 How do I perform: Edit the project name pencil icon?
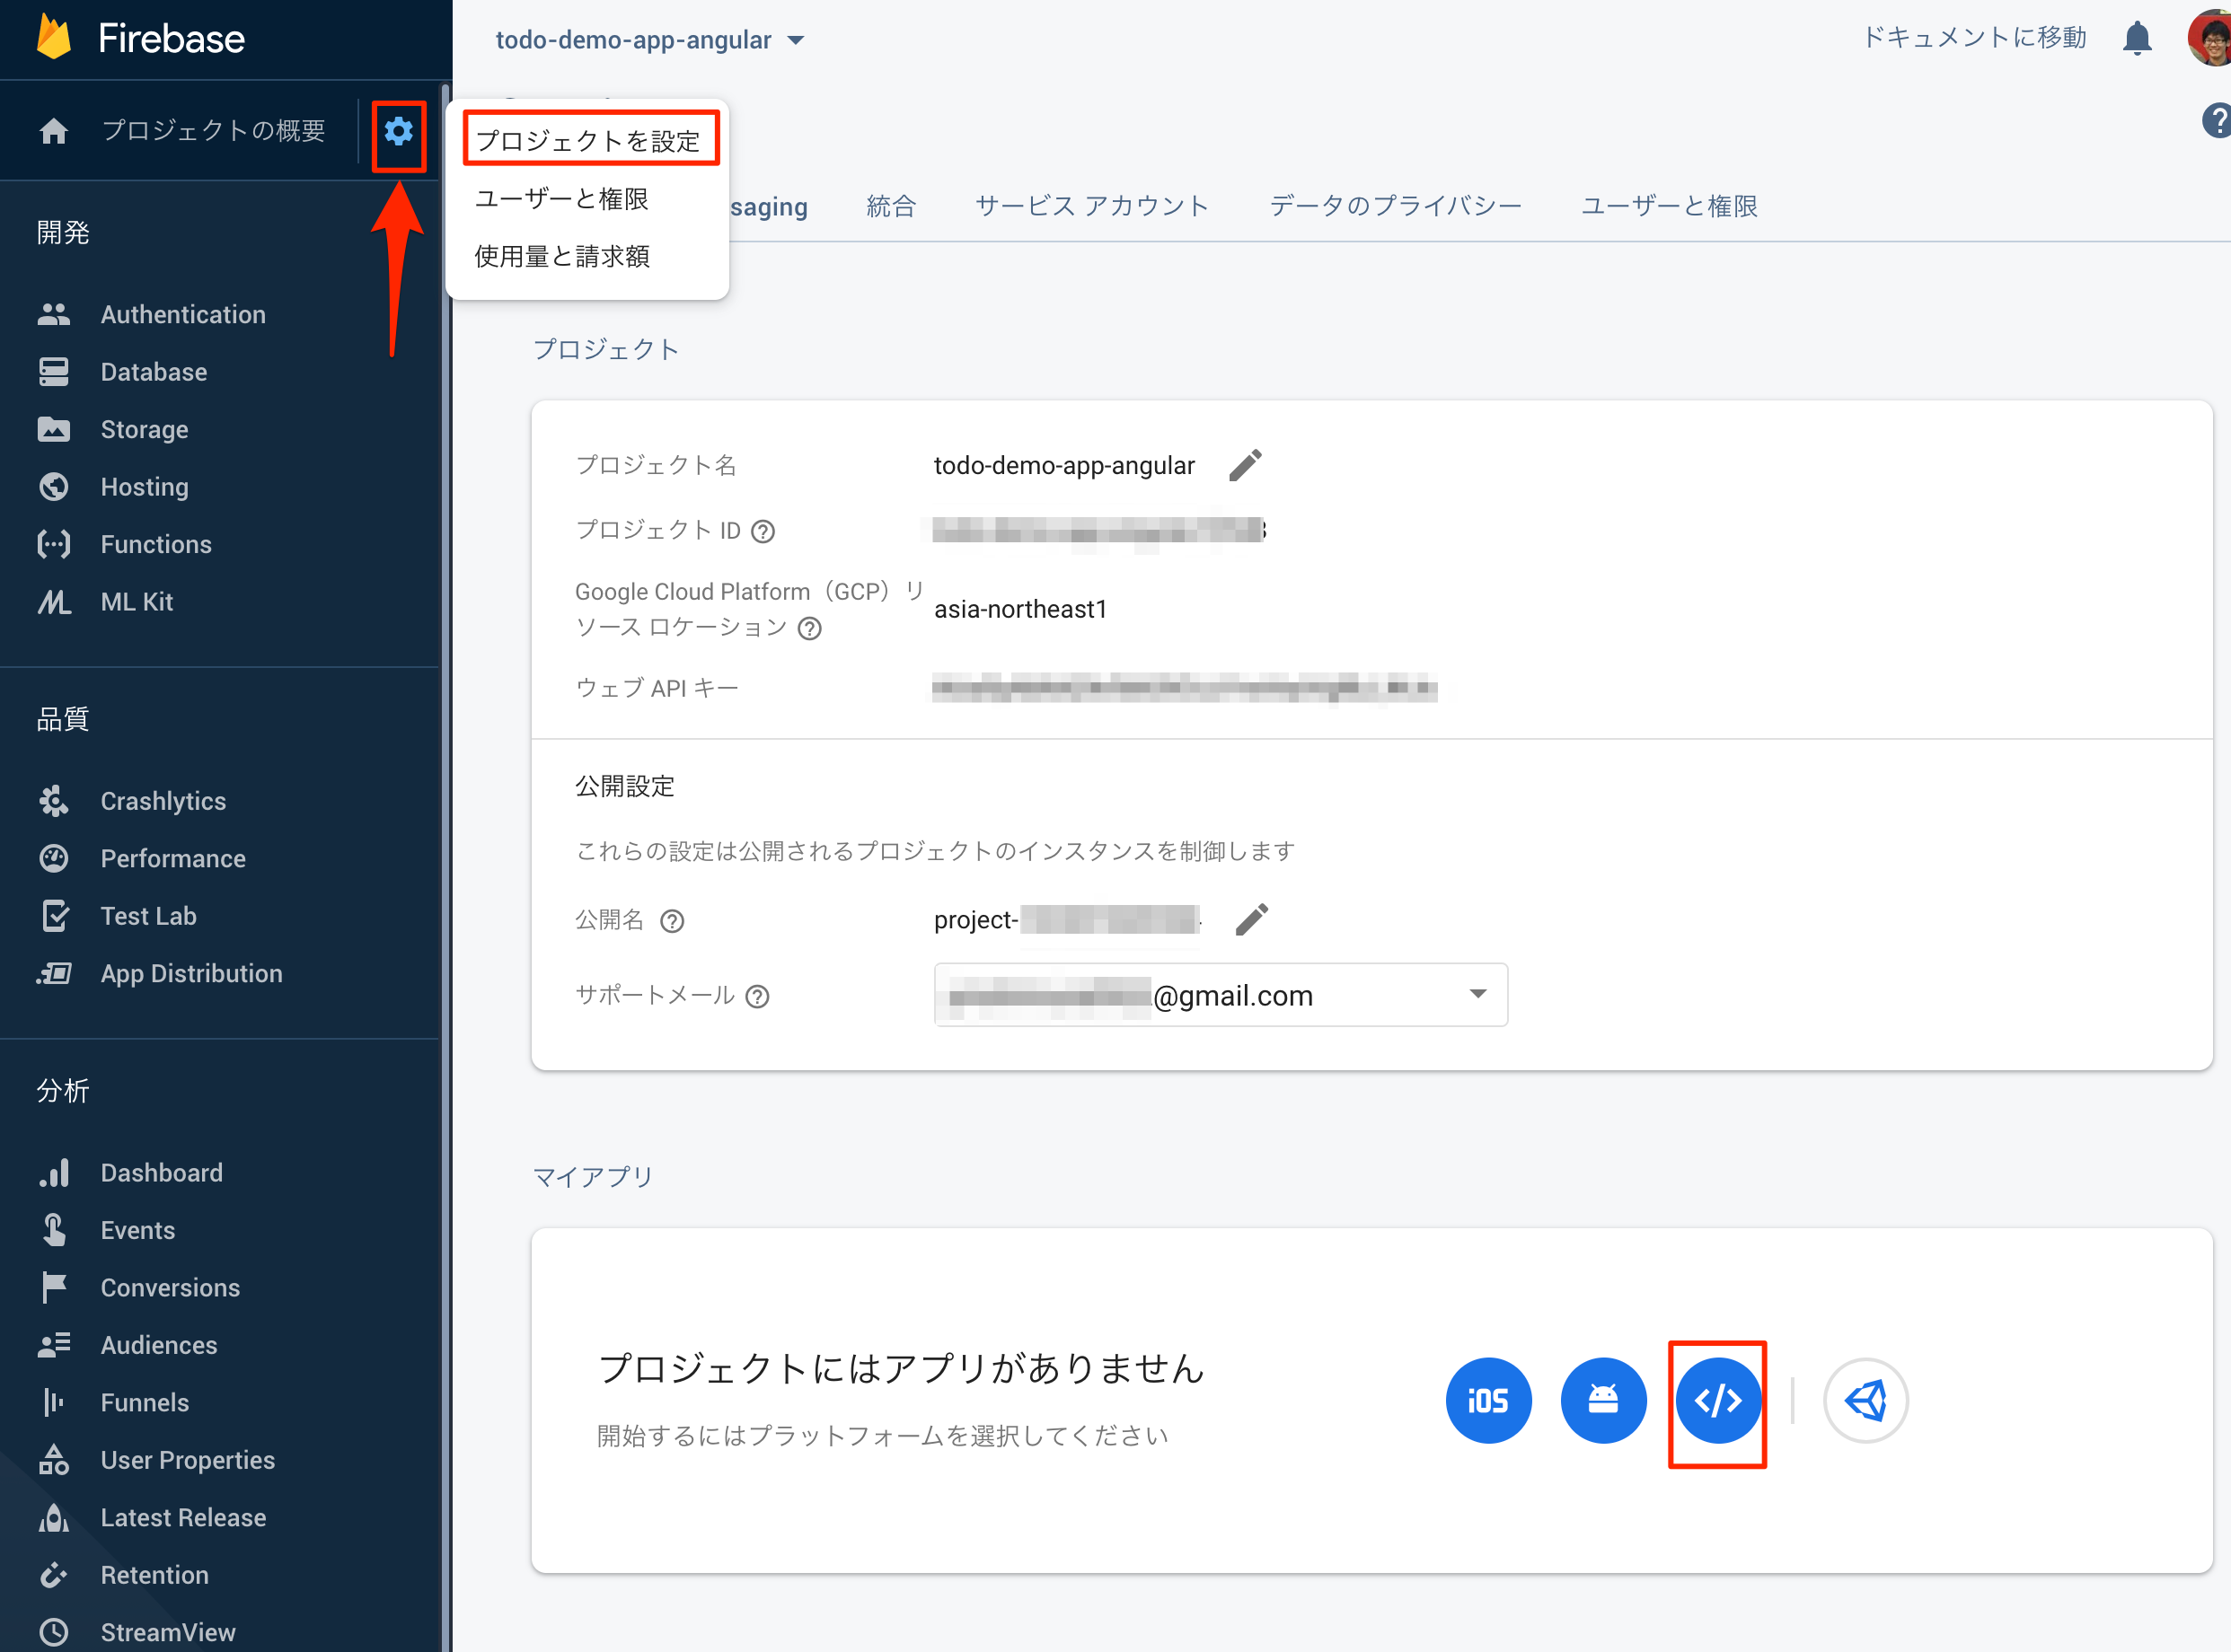pyautogui.click(x=1246, y=465)
